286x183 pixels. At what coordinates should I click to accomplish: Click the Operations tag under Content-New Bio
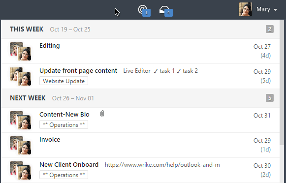tap(64, 124)
